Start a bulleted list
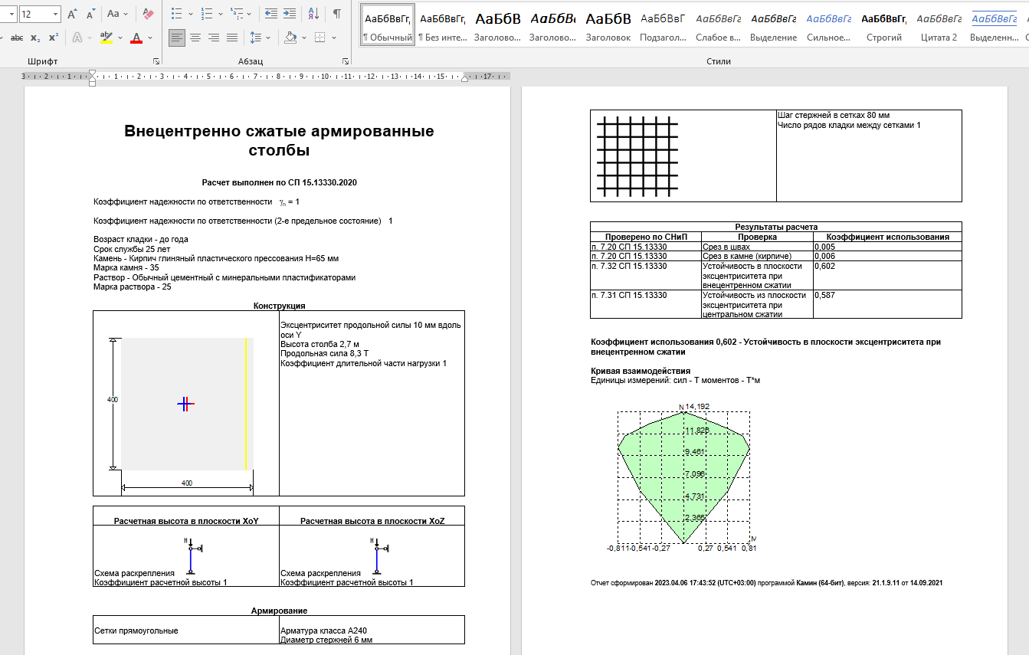This screenshot has width=1029, height=655. 176,14
